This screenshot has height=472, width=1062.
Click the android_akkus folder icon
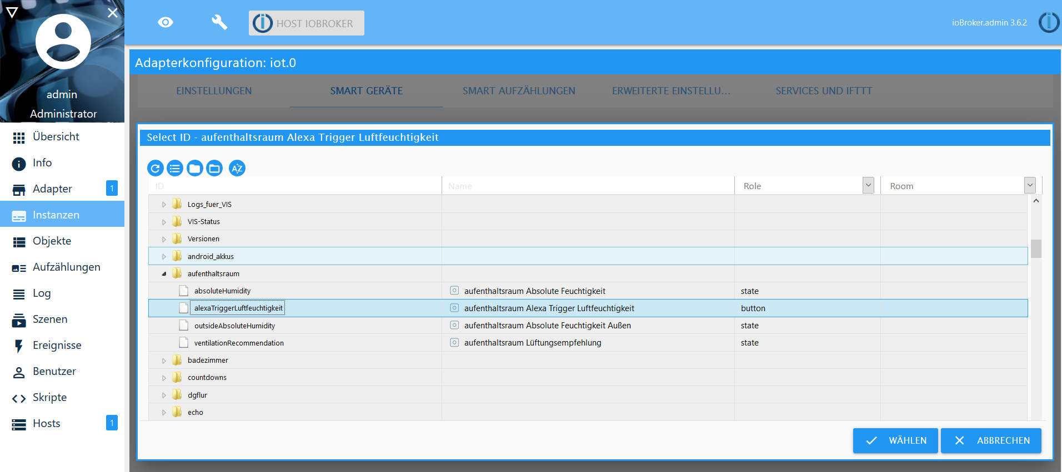[x=177, y=256]
